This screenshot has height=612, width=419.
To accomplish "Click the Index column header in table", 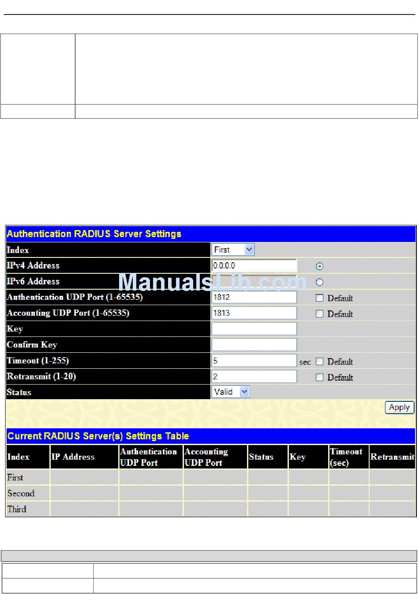I will tap(28, 457).
